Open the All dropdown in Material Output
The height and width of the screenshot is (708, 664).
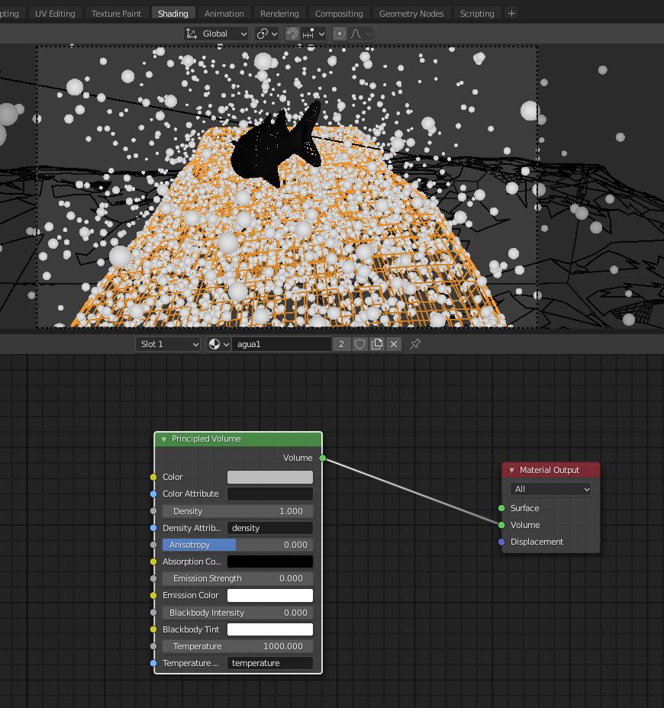(550, 488)
